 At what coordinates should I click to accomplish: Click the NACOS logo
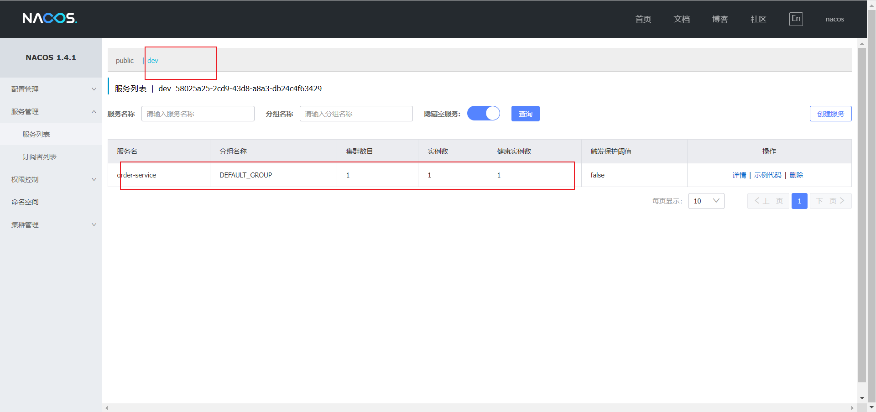(50, 18)
